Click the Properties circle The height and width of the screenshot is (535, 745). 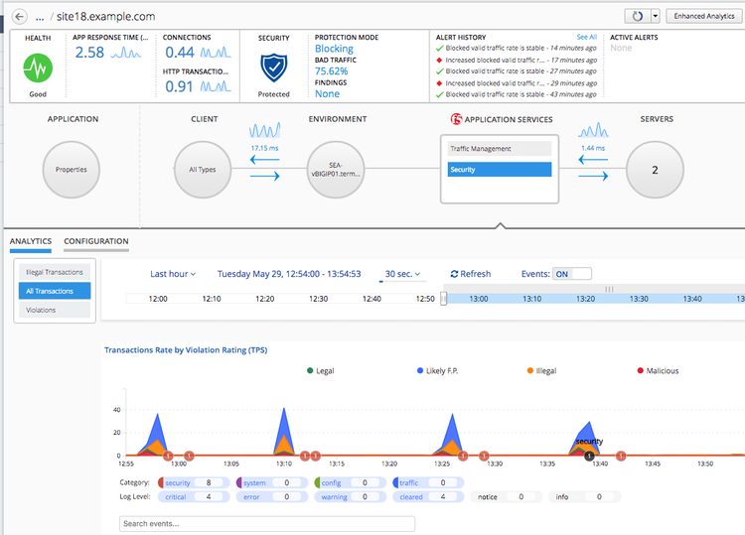pyautogui.click(x=72, y=170)
